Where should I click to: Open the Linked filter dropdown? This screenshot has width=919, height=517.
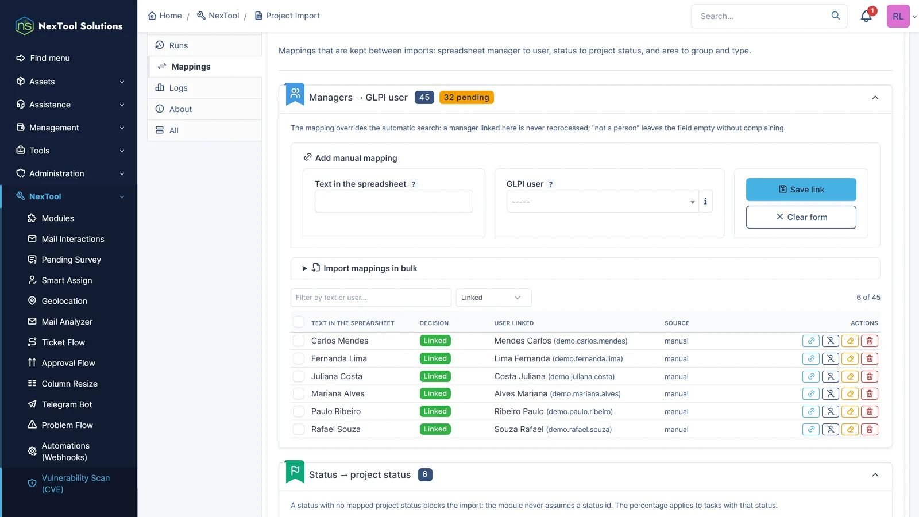[493, 298]
